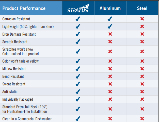Click Stratus checkmark for Anti-static
Image resolution: width=159 pixels, height=122 pixels.
[x=78, y=91]
